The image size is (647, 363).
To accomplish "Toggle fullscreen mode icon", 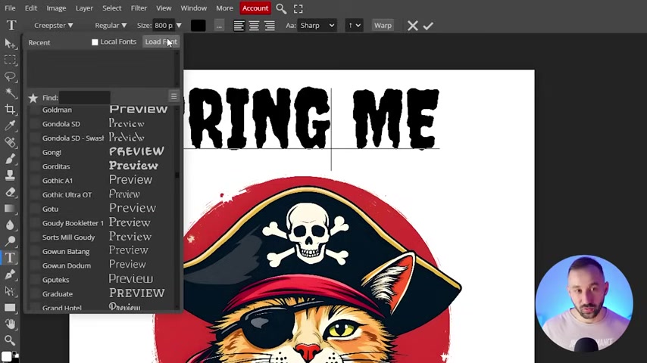I will pyautogui.click(x=298, y=8).
